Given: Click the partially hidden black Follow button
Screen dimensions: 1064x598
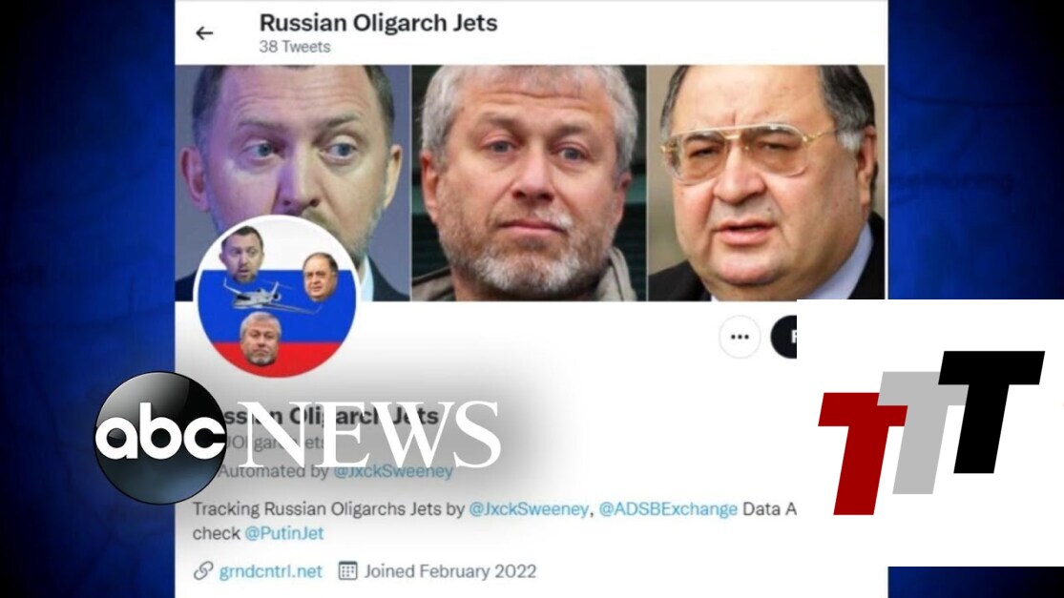Looking at the screenshot, I should pyautogui.click(x=783, y=337).
